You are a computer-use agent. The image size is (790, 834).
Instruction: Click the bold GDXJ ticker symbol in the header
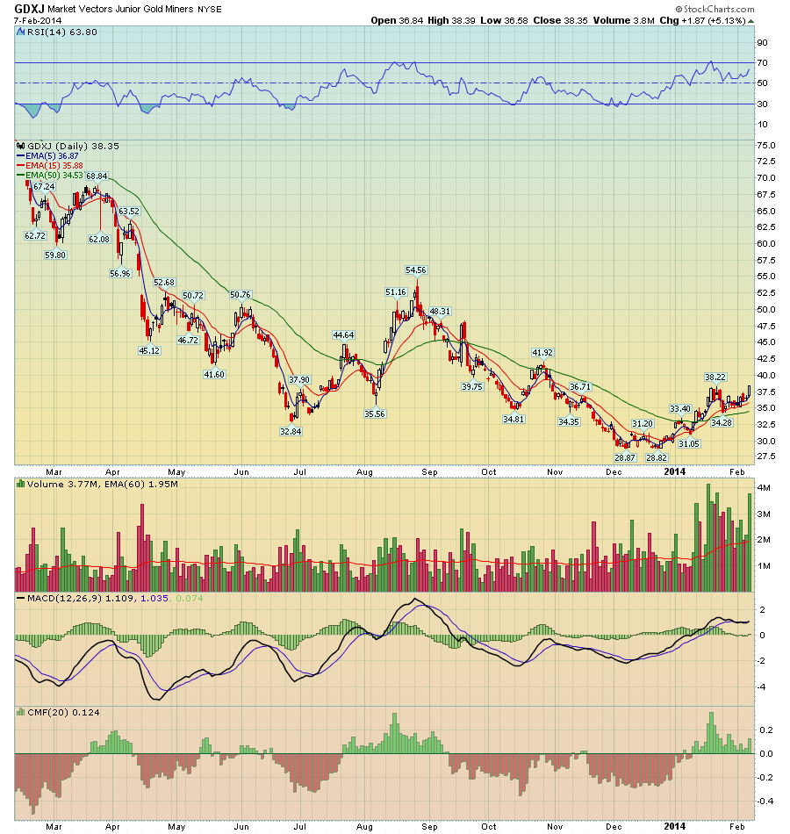tap(29, 9)
